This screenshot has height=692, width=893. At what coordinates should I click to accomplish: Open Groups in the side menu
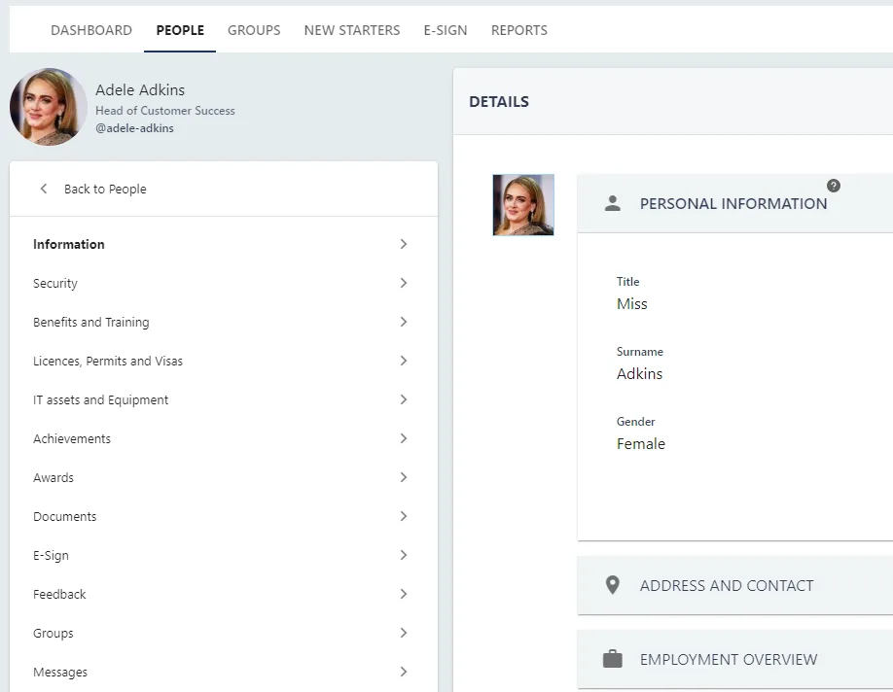pyautogui.click(x=224, y=633)
